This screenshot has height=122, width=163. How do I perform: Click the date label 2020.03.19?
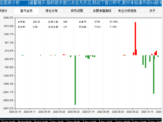(x=15, y=112)
